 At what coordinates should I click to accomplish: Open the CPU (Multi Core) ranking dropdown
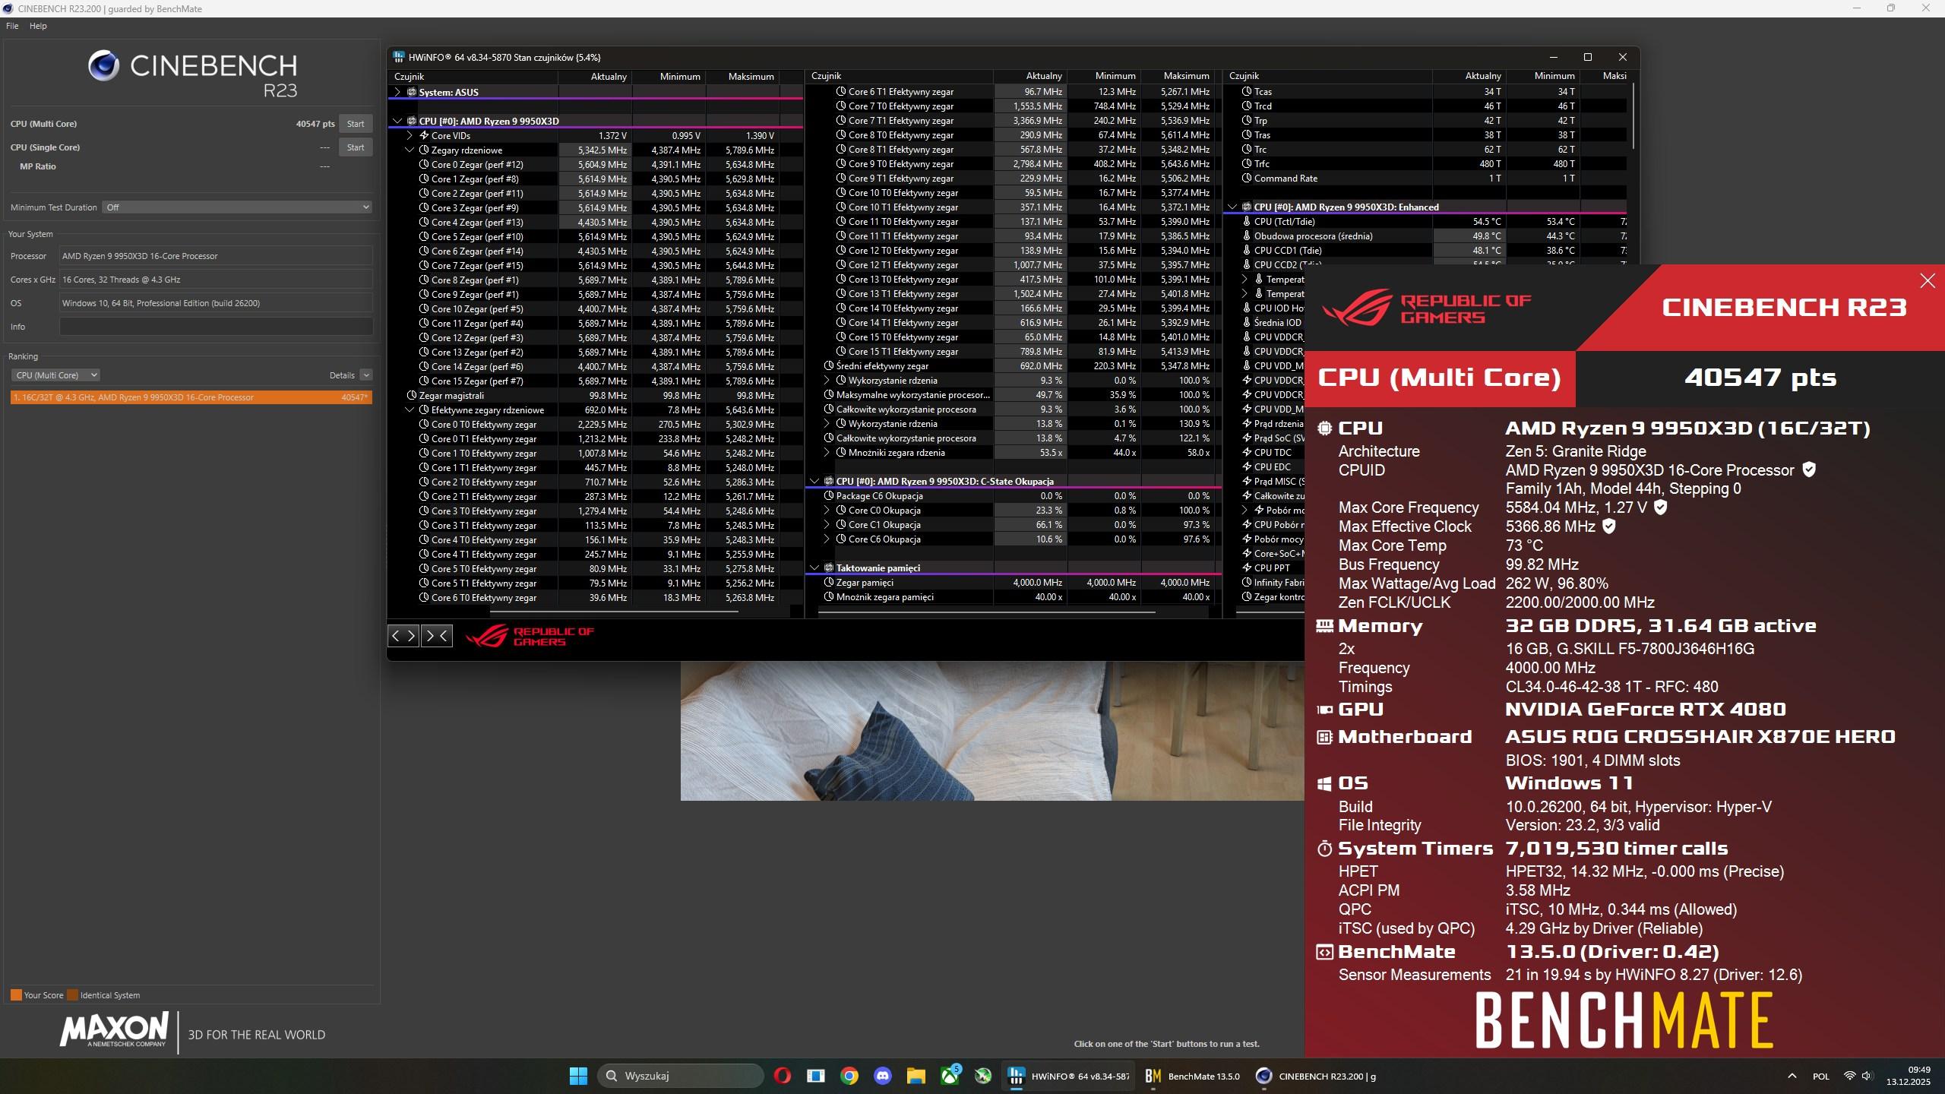pos(55,375)
